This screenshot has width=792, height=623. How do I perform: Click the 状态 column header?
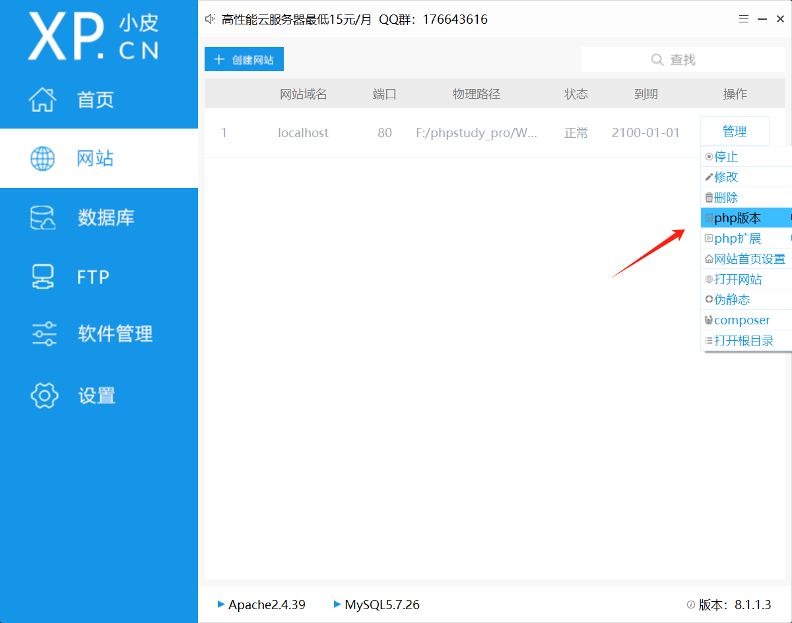coord(576,94)
